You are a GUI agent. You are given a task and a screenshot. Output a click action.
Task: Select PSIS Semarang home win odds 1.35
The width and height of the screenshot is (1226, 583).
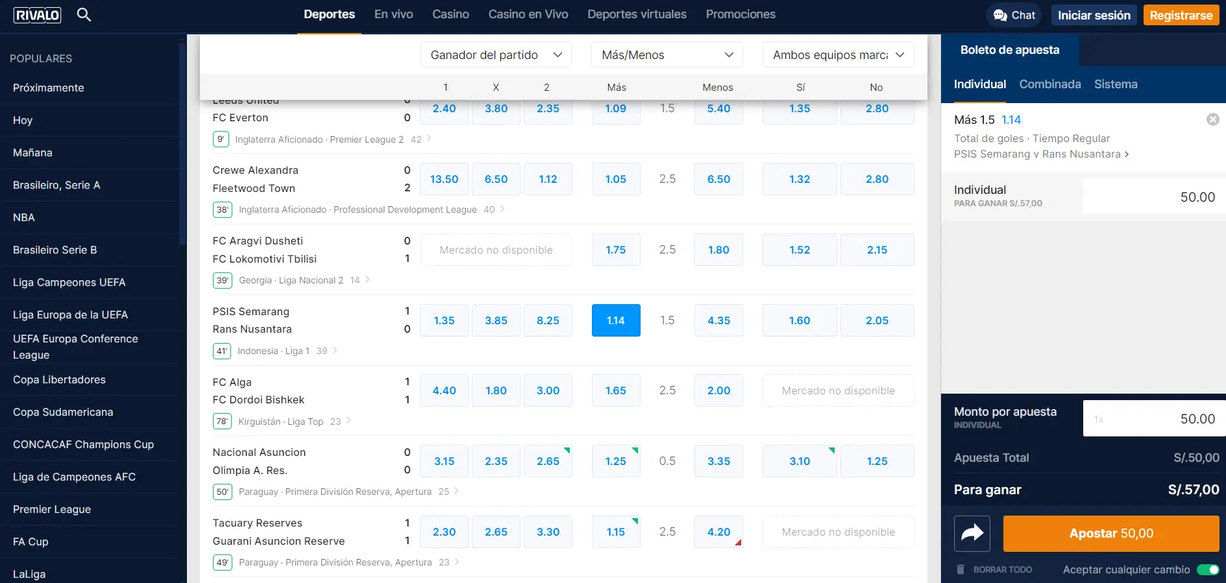(444, 320)
